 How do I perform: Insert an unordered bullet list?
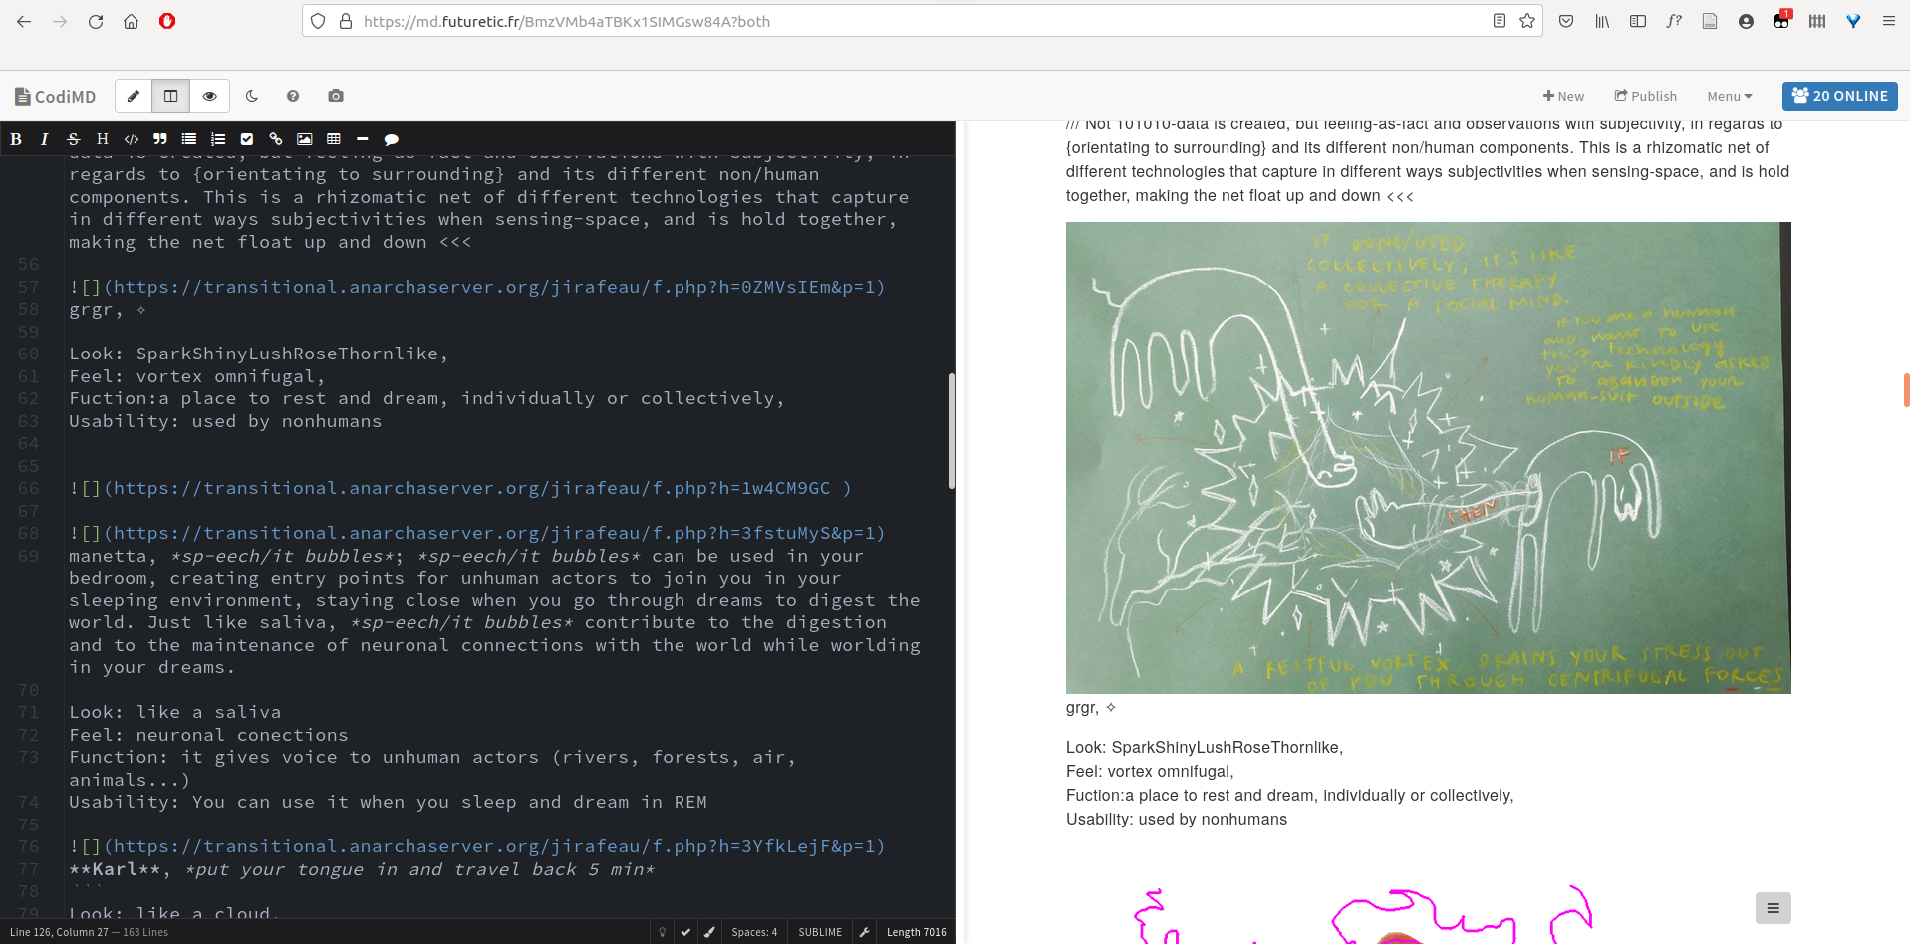[x=188, y=139]
